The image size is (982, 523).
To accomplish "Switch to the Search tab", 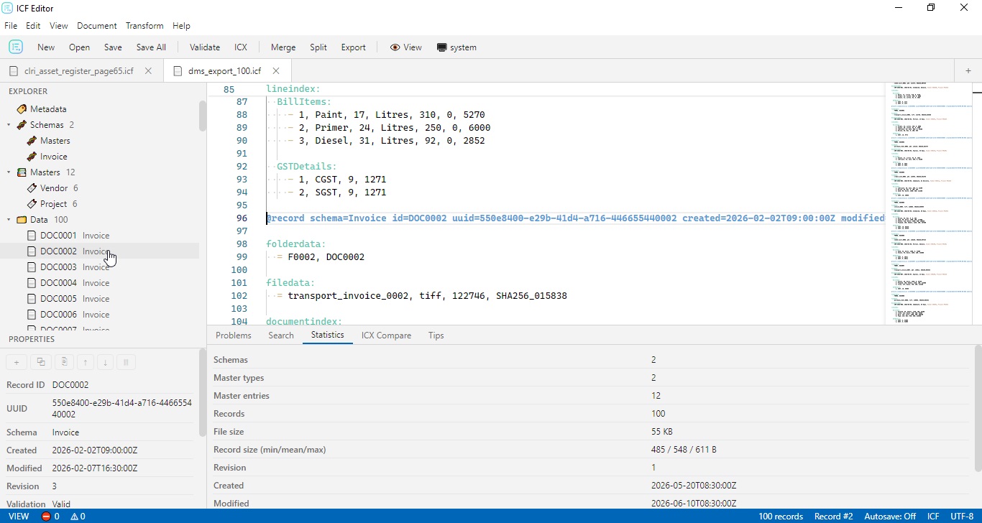I will point(281,335).
